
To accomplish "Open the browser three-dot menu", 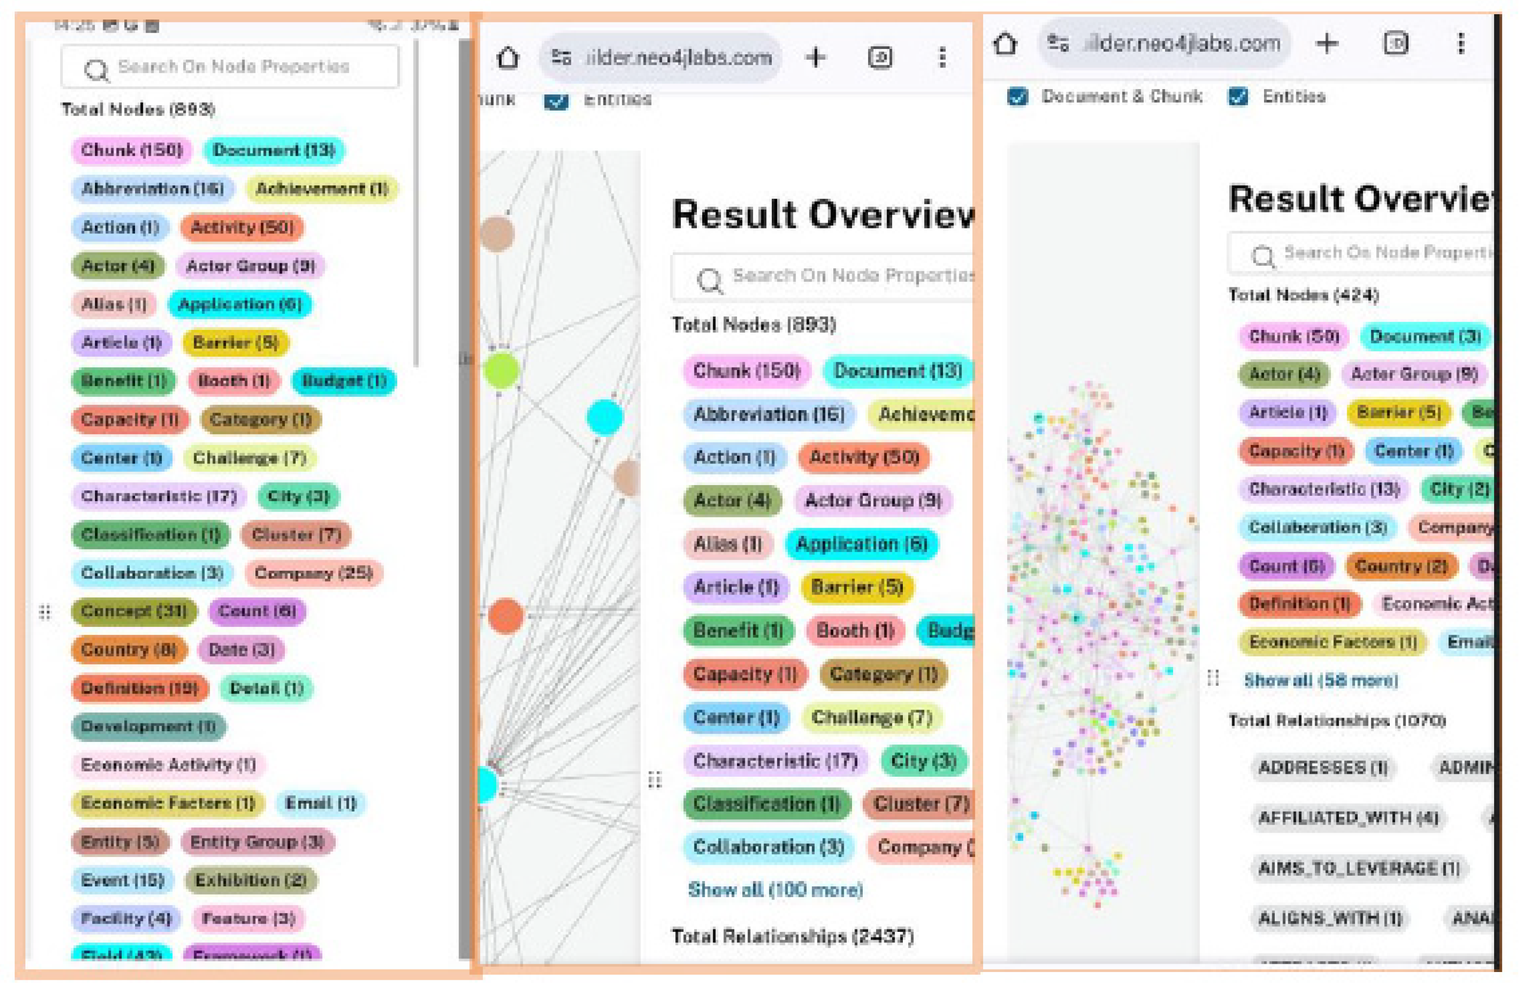I will [x=942, y=57].
